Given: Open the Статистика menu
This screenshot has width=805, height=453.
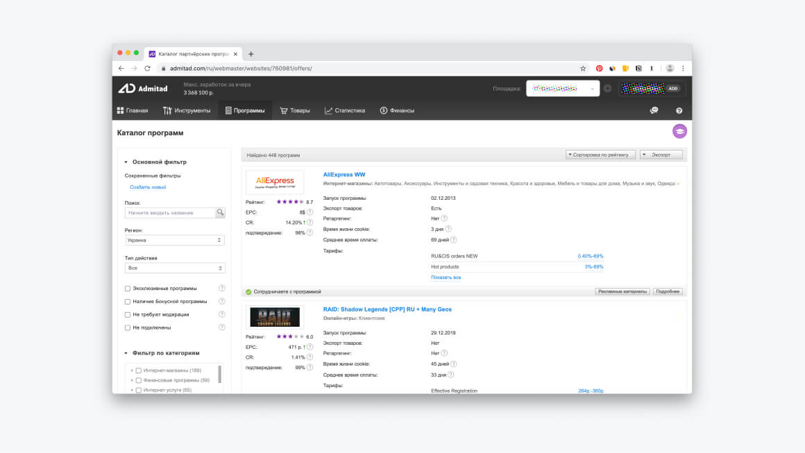Looking at the screenshot, I should [x=344, y=110].
